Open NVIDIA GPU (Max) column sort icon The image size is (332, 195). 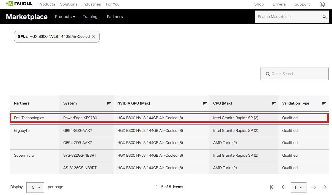tap(205, 103)
